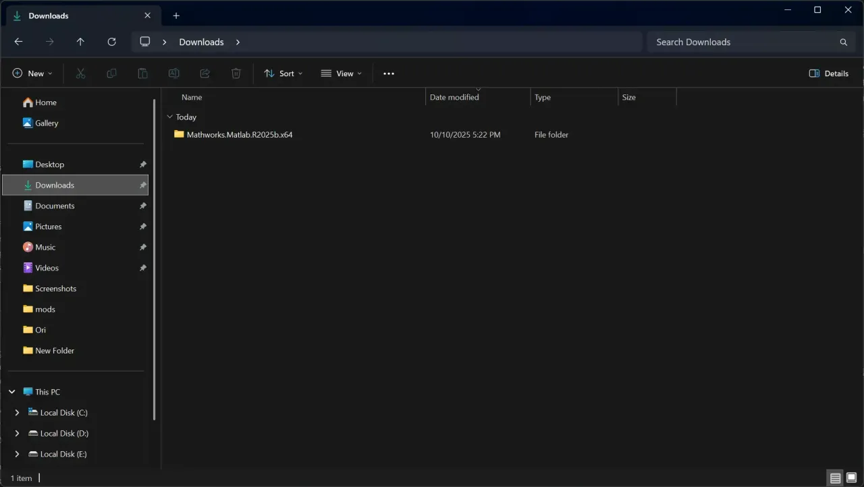Click the Cut scissors icon
The image size is (864, 487).
coord(80,74)
